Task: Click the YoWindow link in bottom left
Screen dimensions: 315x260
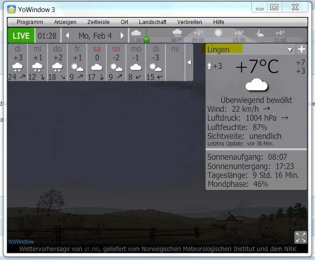Action: (x=21, y=241)
